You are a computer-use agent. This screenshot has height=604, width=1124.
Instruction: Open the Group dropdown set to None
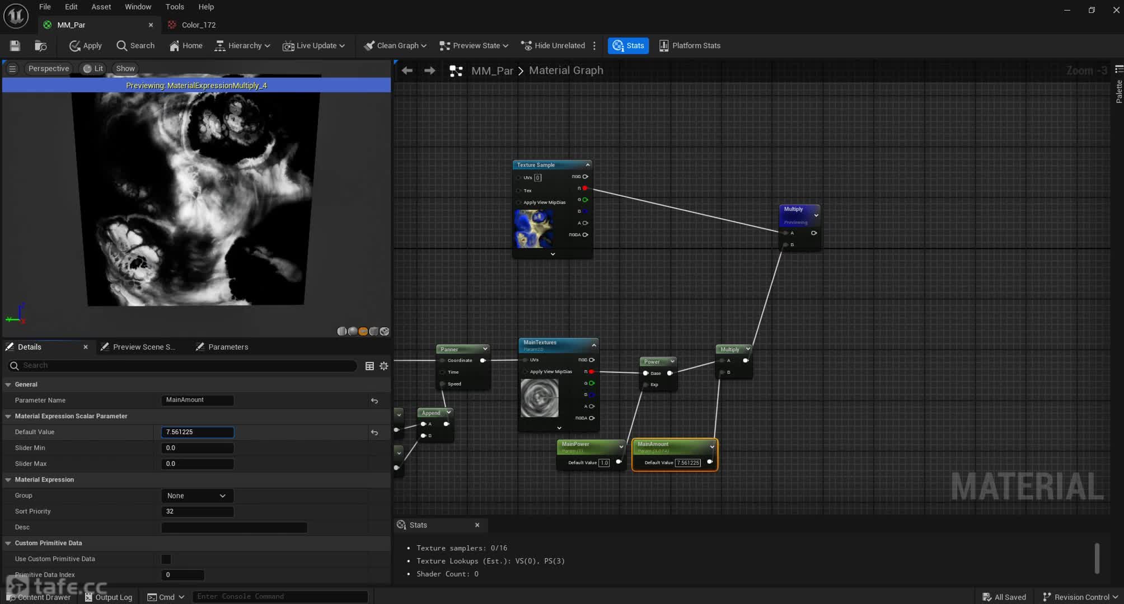coord(197,496)
